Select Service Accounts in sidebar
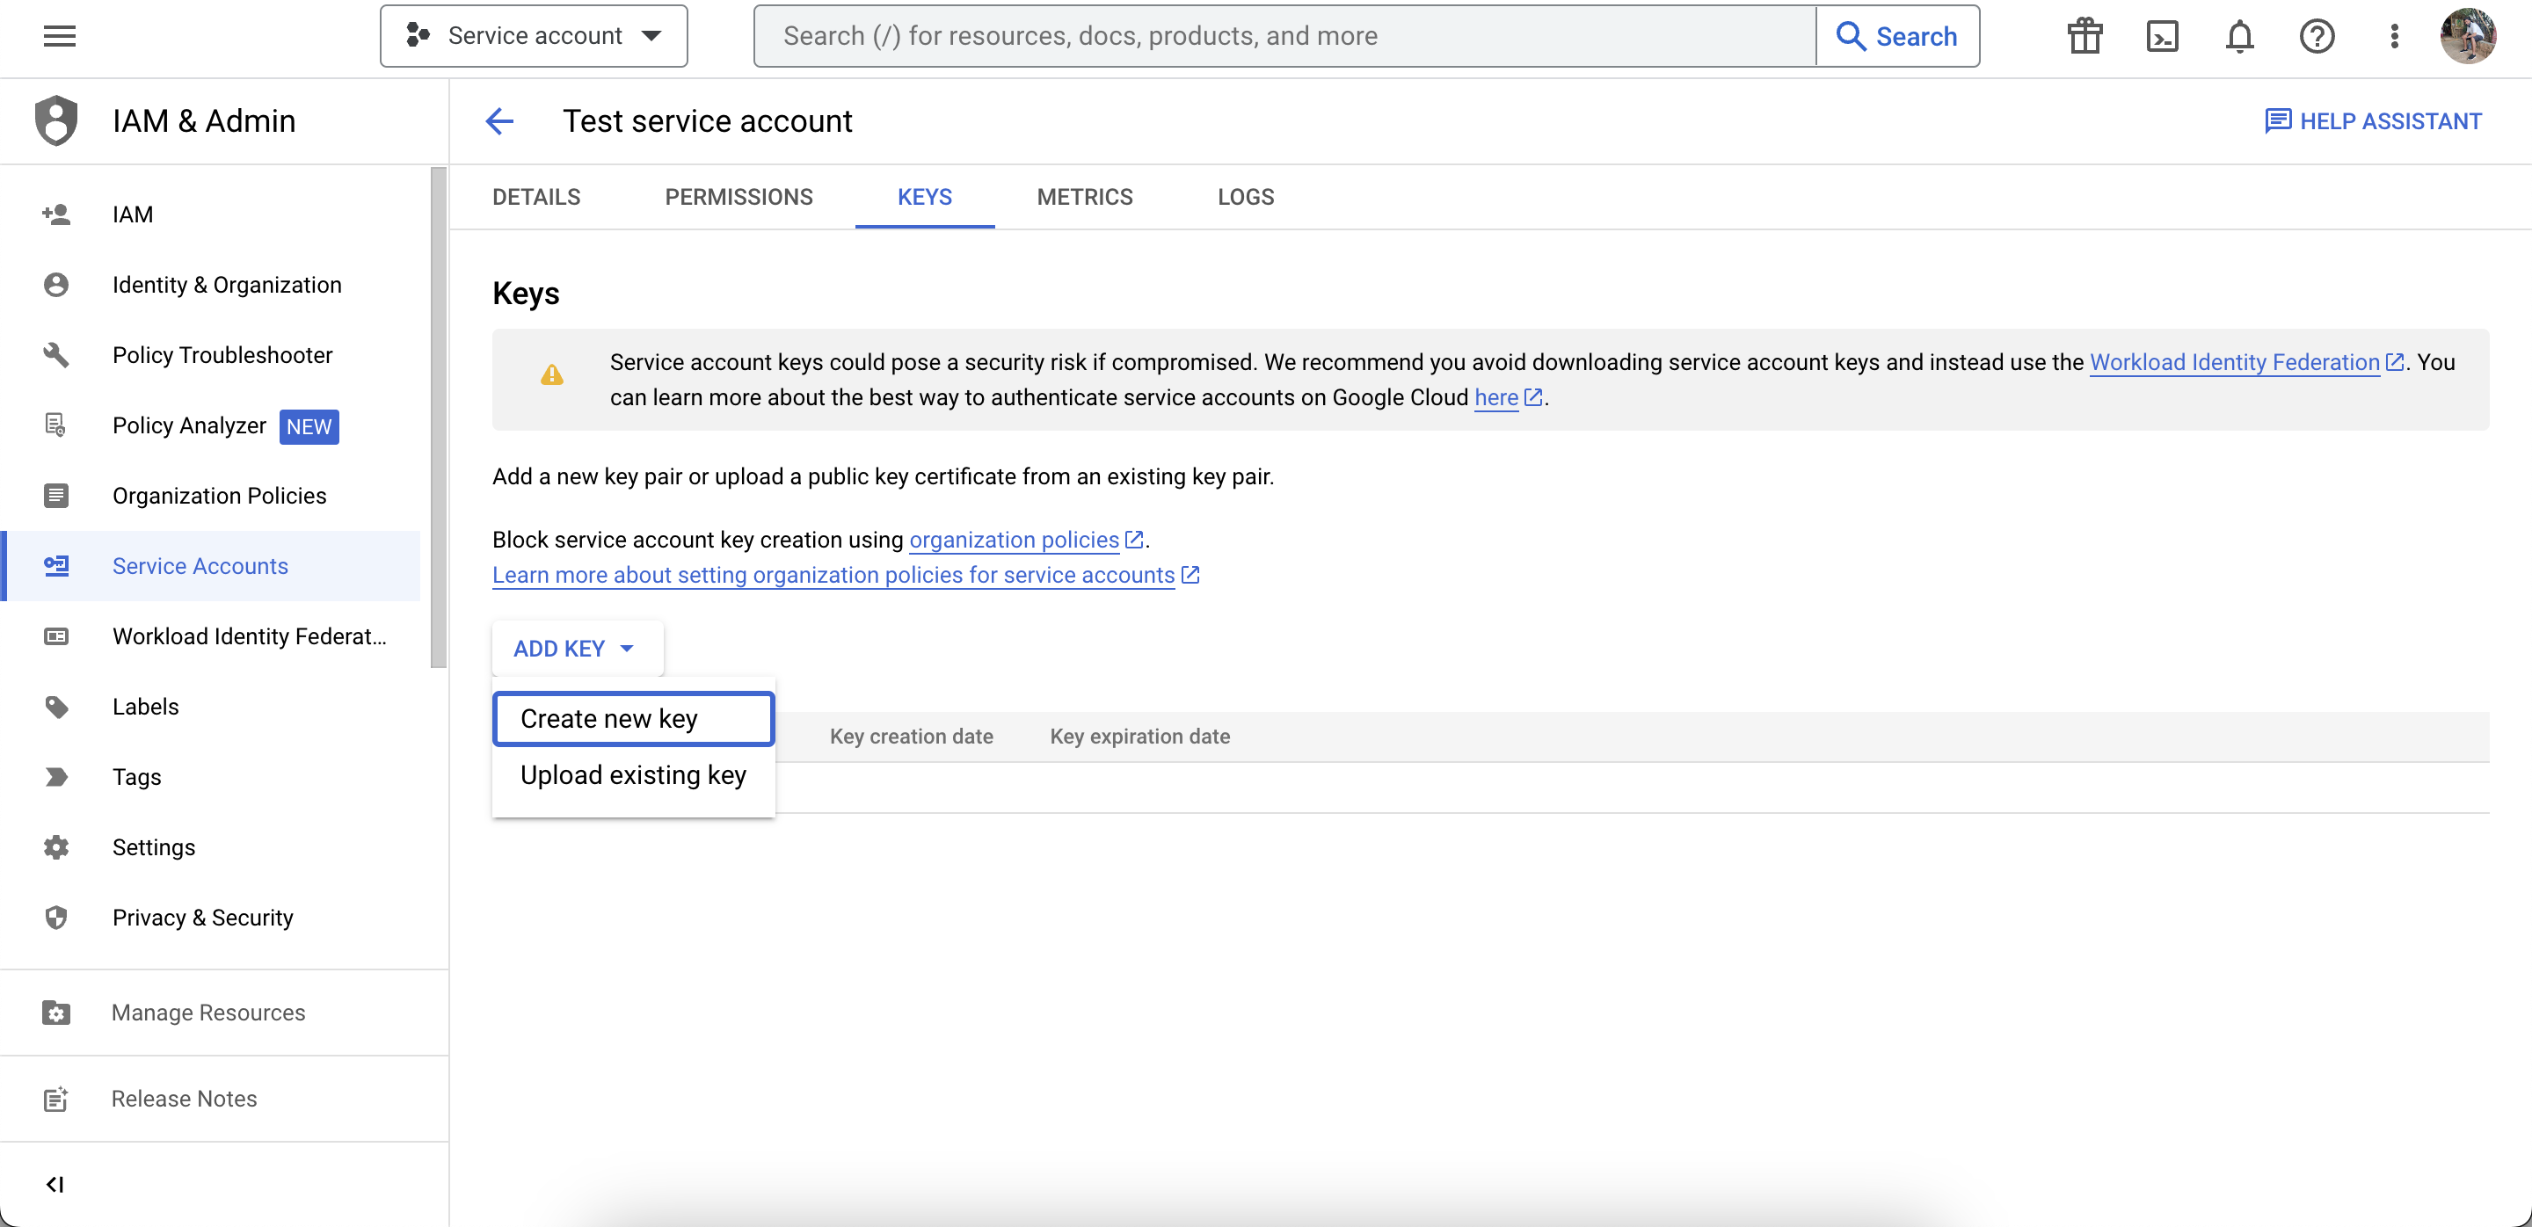The height and width of the screenshot is (1227, 2532). pyautogui.click(x=210, y=566)
